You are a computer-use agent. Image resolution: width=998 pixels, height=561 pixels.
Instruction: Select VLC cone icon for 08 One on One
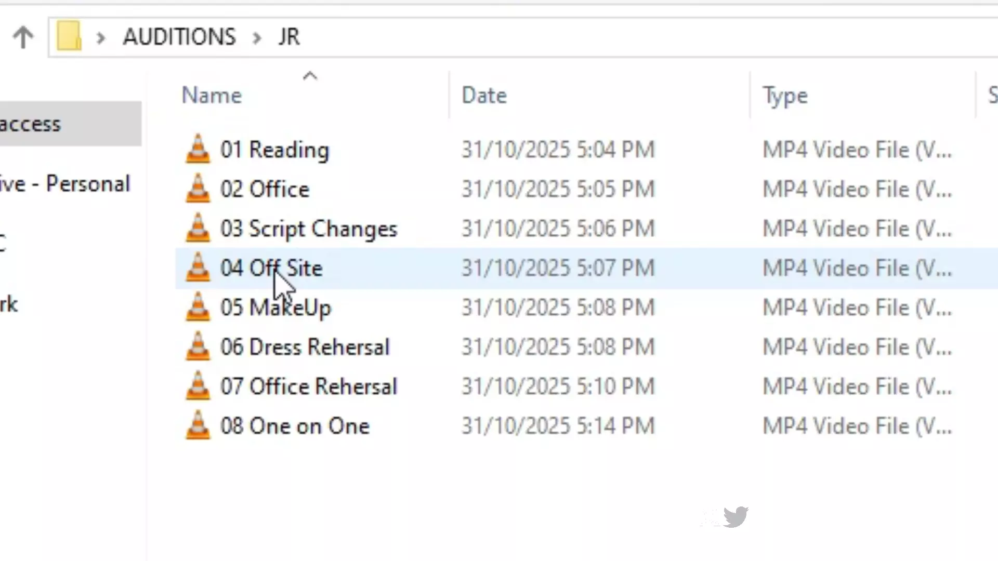(x=198, y=426)
